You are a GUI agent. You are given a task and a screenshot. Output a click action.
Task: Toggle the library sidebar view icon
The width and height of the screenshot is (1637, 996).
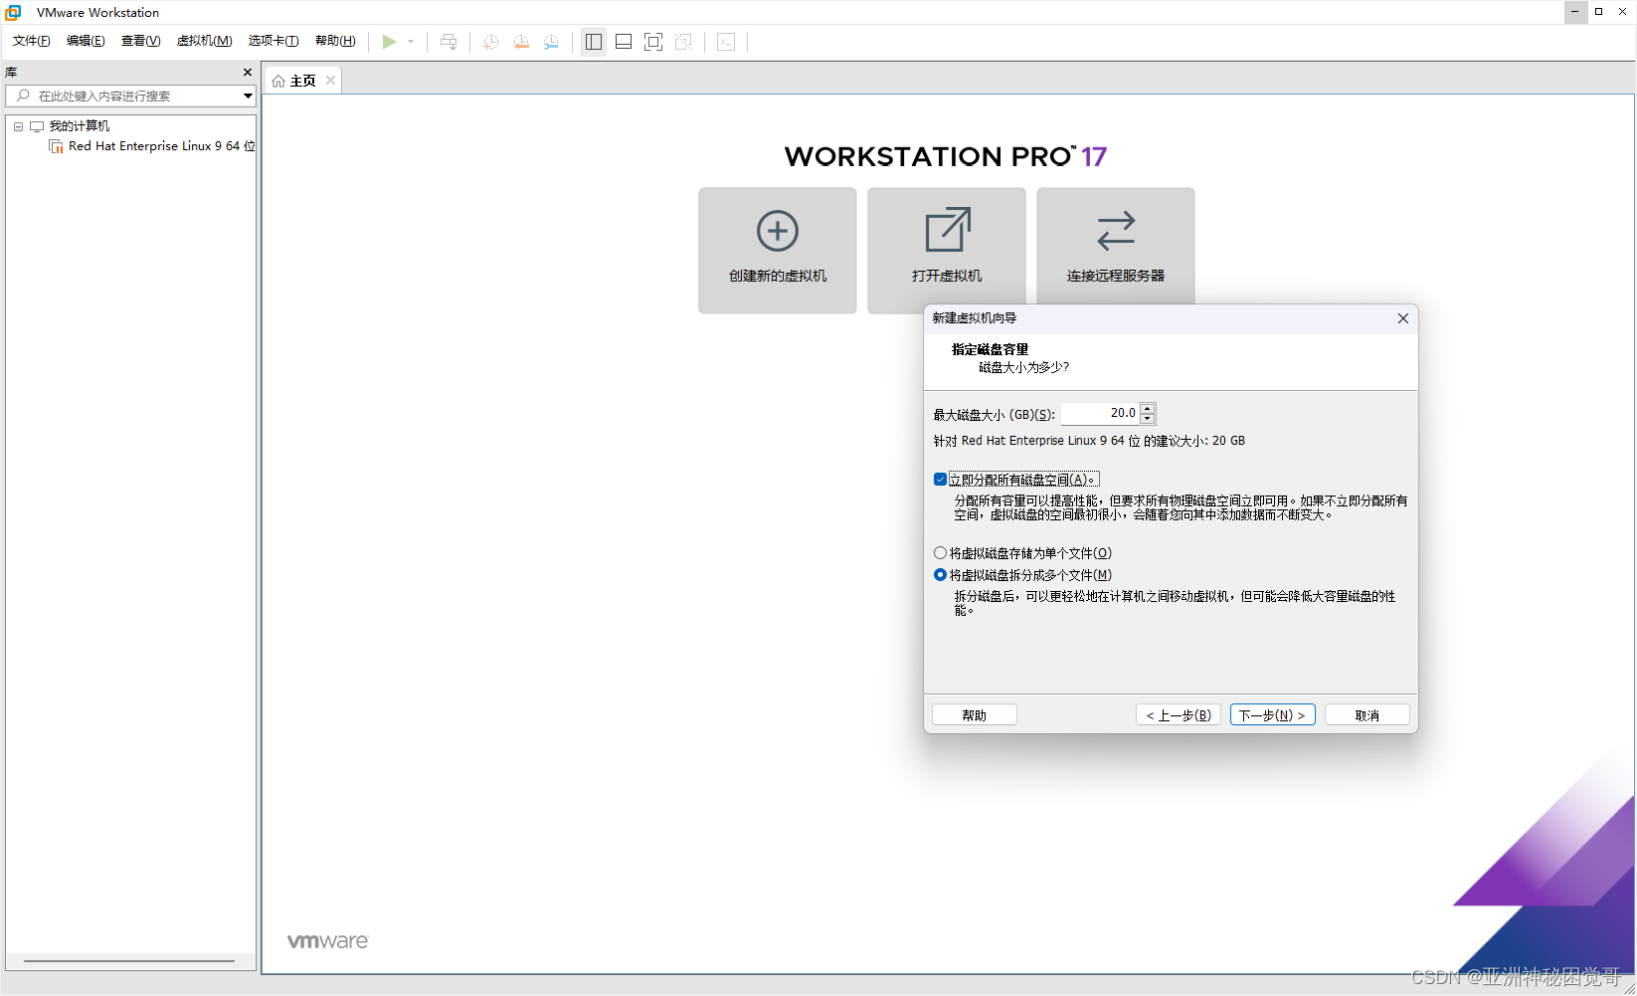click(594, 42)
